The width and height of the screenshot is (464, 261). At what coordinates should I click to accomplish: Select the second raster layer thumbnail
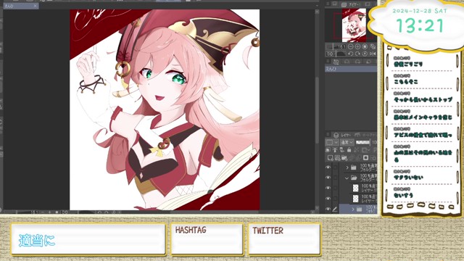pyautogui.click(x=356, y=198)
